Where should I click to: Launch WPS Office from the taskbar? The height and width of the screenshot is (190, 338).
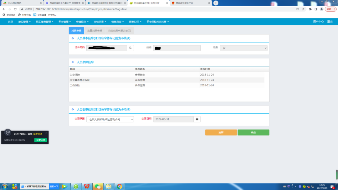pyautogui.click(x=87, y=186)
